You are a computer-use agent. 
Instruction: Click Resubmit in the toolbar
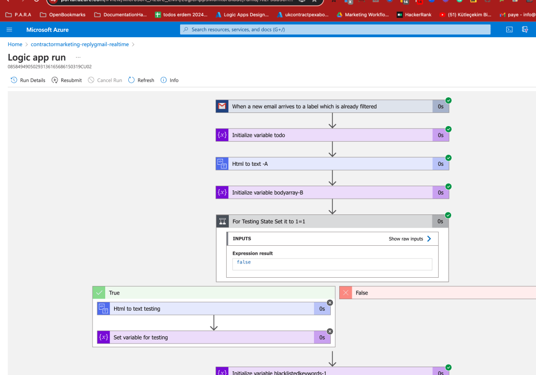tap(66, 80)
